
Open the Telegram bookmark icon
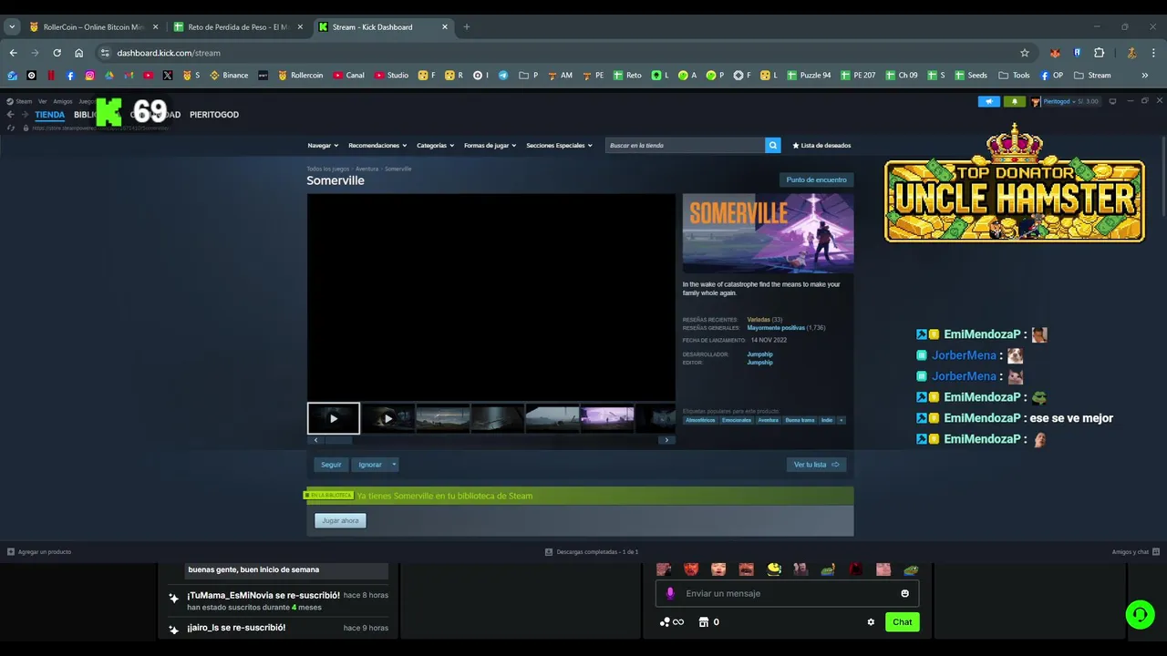pos(503,76)
